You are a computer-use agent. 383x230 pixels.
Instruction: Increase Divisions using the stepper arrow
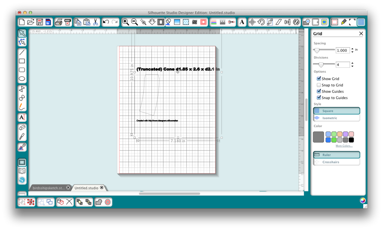352,63
